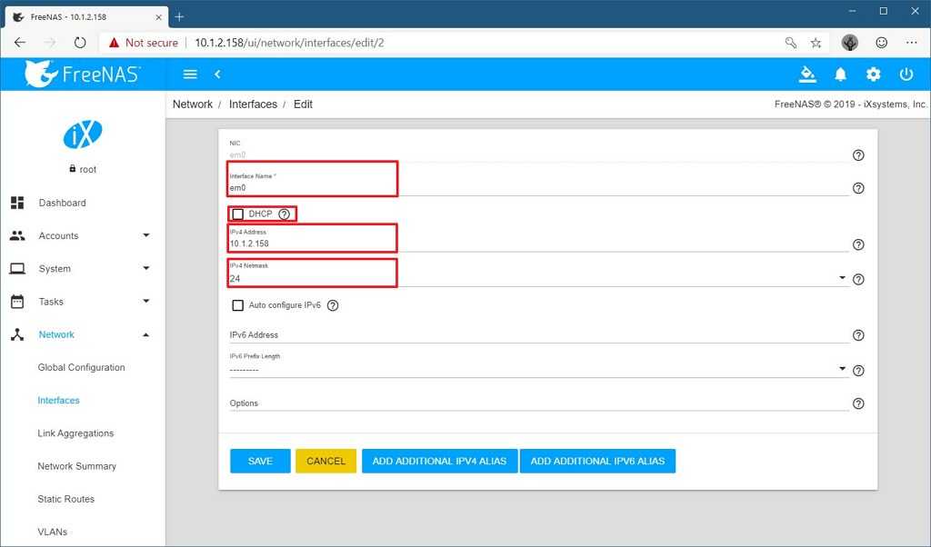This screenshot has width=931, height=547.
Task: Open the theme paint bucket icon
Action: pyautogui.click(x=807, y=75)
